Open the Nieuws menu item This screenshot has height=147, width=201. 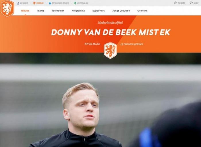[x=25, y=11]
